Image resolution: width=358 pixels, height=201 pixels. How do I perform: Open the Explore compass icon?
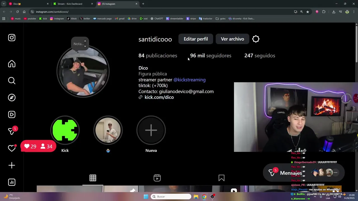click(x=12, y=97)
